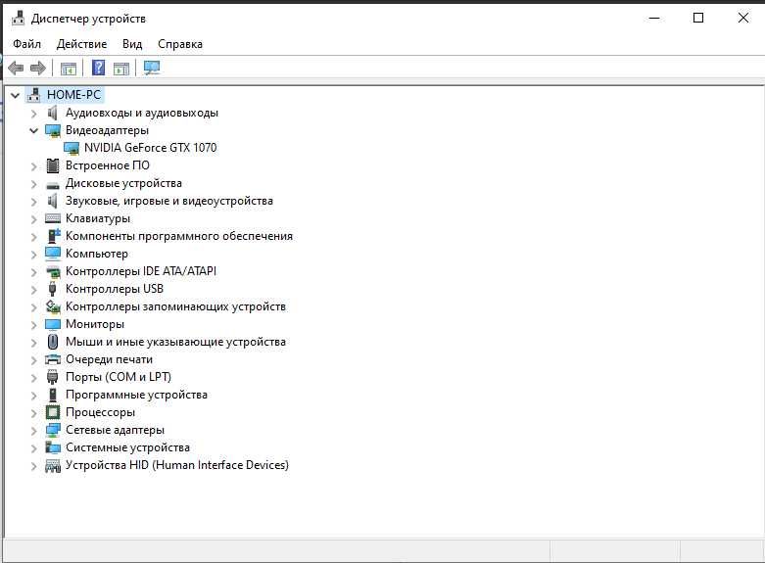Image resolution: width=765 pixels, height=563 pixels.
Task: Click the Устройства HID icon
Action: click(53, 465)
